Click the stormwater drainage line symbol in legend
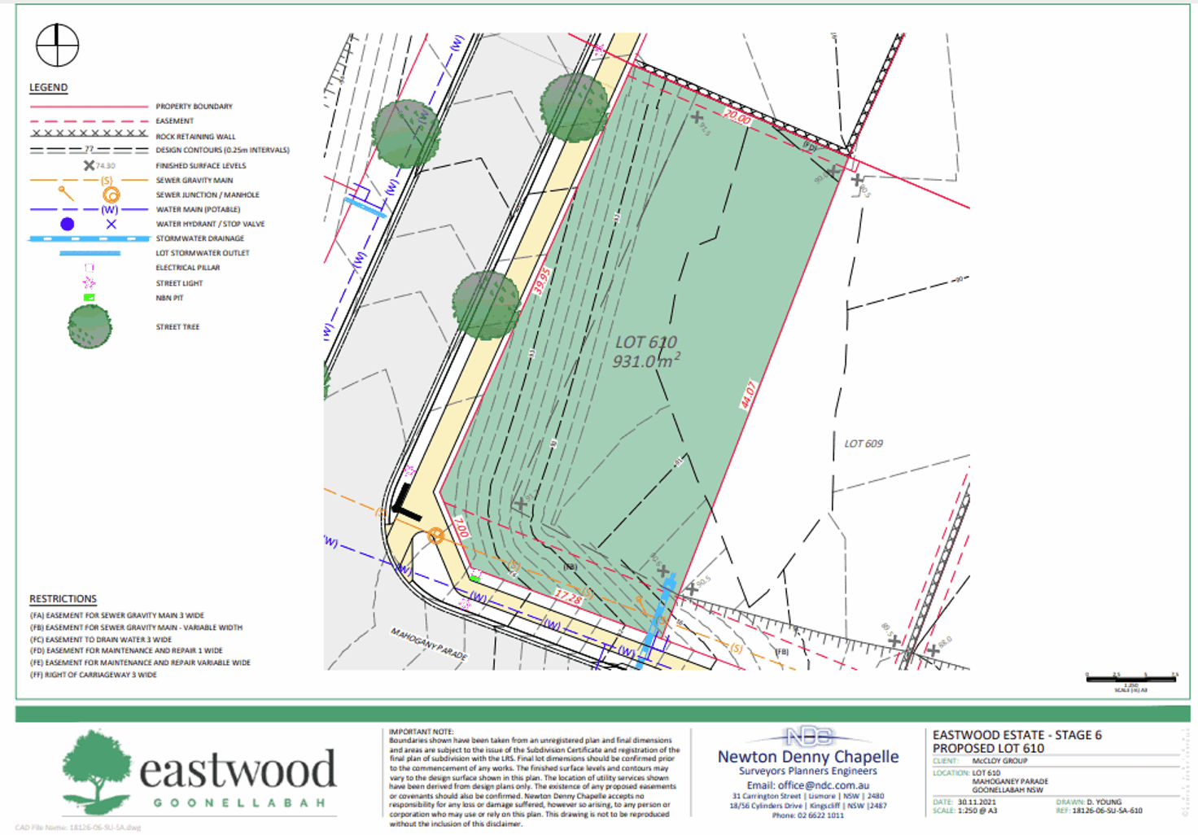This screenshot has height=835, width=1198. 90,238
